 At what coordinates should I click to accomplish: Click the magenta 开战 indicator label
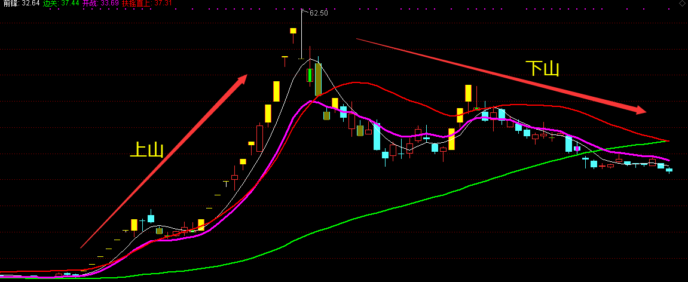[x=100, y=4]
